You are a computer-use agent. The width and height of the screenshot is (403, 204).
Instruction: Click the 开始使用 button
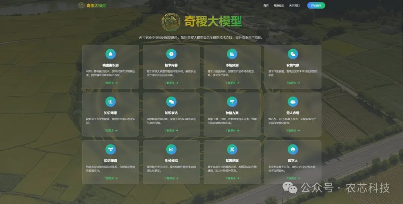click(316, 5)
